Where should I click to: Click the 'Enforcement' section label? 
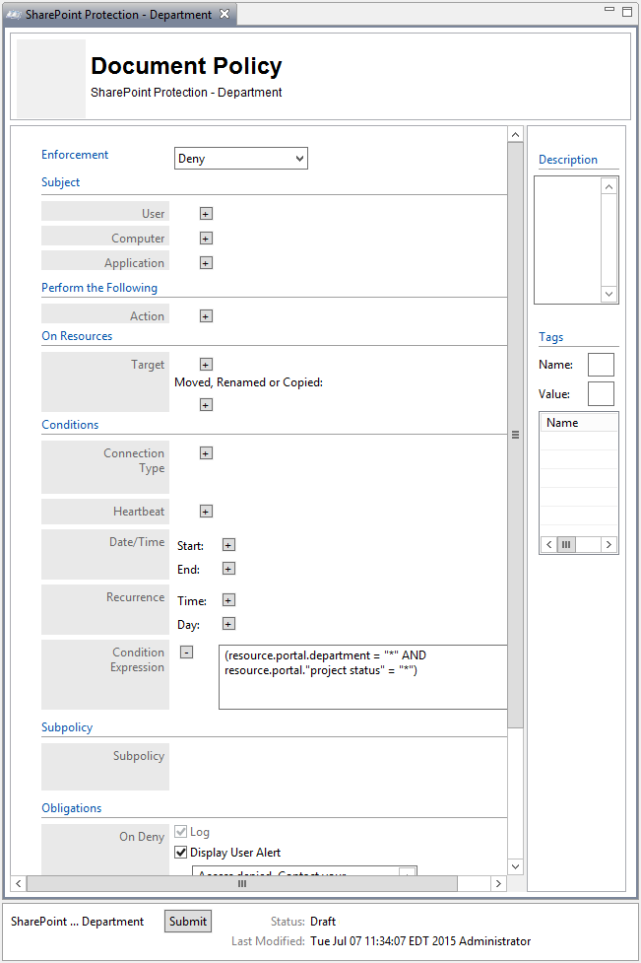(75, 155)
